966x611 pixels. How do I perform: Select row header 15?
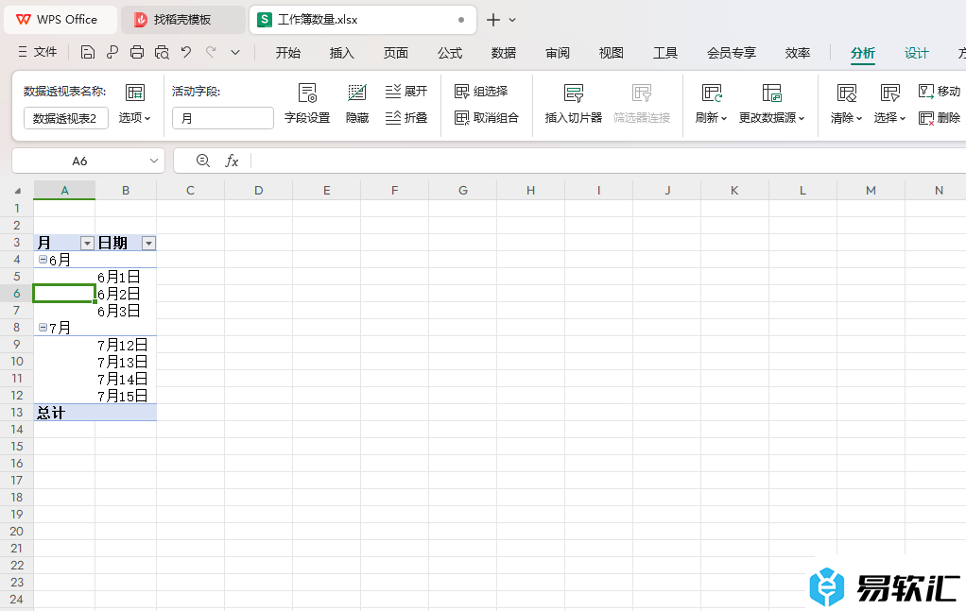(17, 446)
